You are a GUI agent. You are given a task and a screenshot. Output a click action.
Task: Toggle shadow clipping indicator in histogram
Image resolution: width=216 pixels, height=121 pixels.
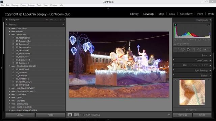pos(175,25)
